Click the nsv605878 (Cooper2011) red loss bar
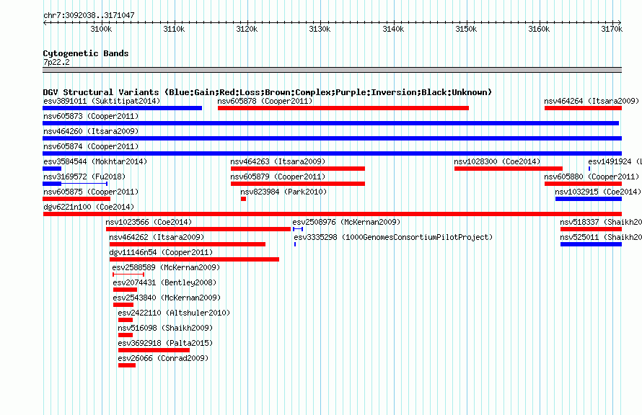This screenshot has width=642, height=415. click(343, 108)
